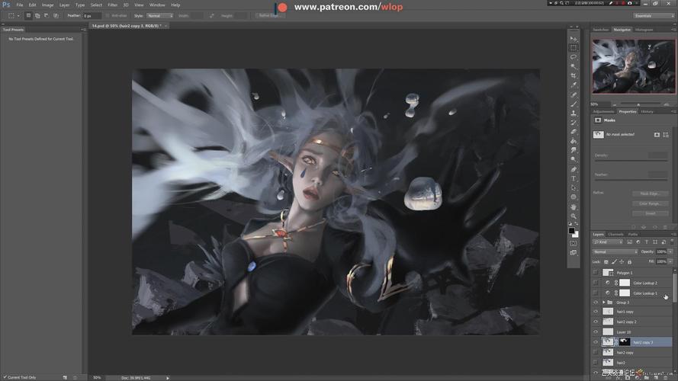Screen dimensions: 678x381
Task: Show the Color Lookup 2 layer
Action: coord(596,283)
